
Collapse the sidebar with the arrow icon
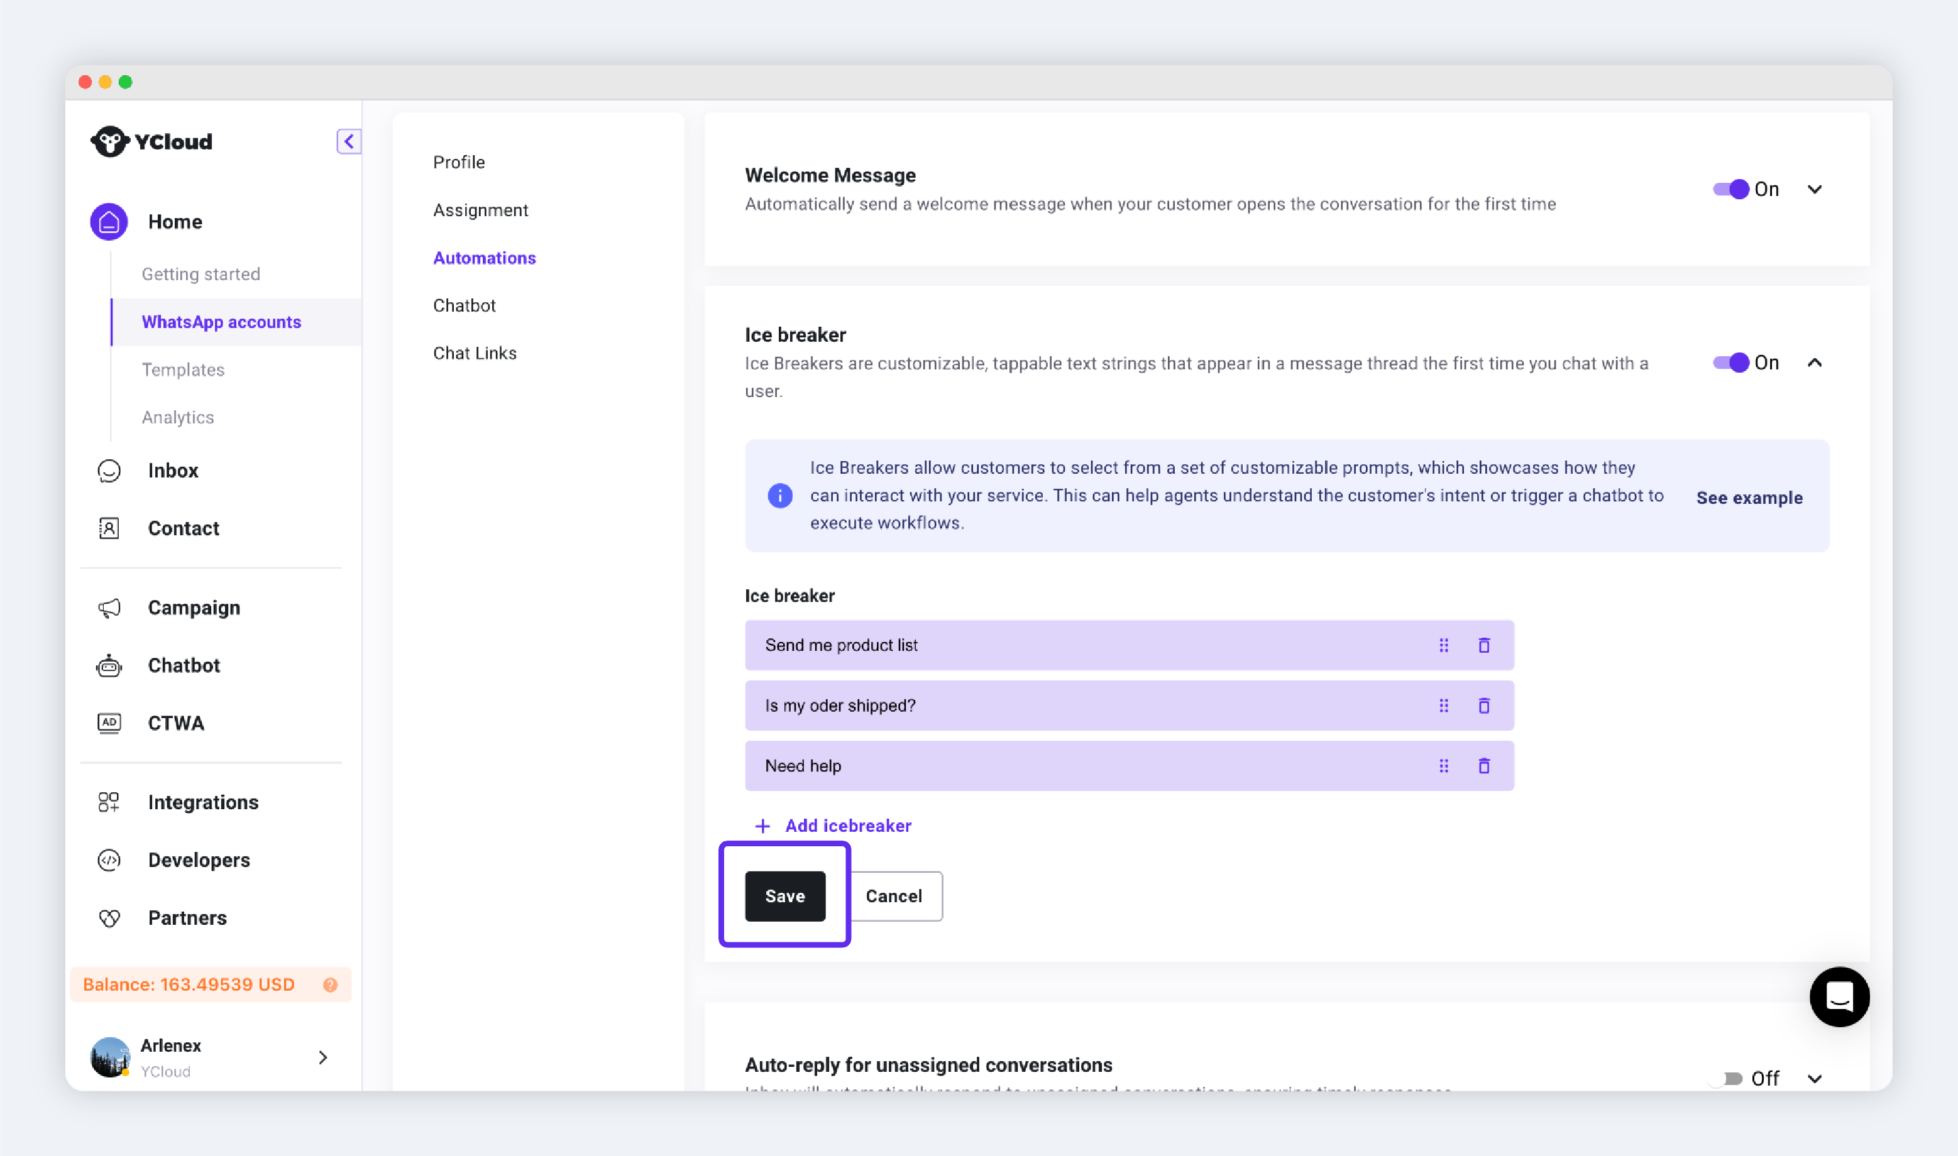coord(348,141)
